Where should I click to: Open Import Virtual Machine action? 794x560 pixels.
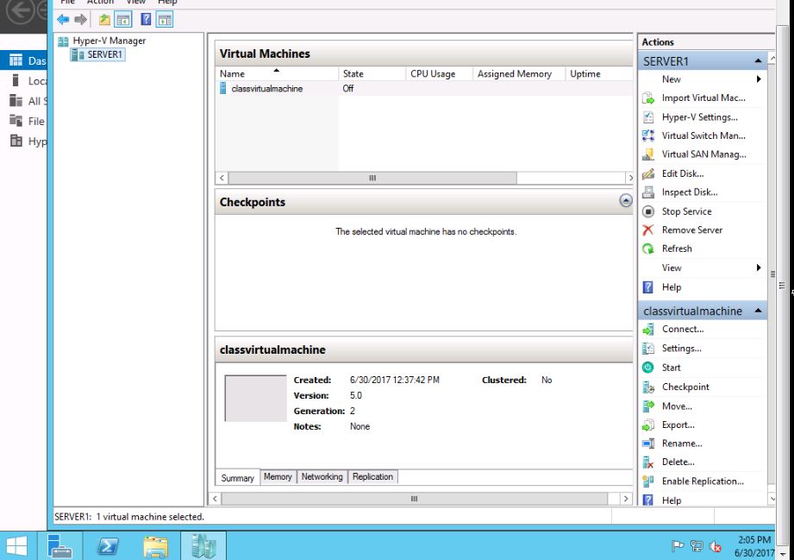pyautogui.click(x=703, y=98)
